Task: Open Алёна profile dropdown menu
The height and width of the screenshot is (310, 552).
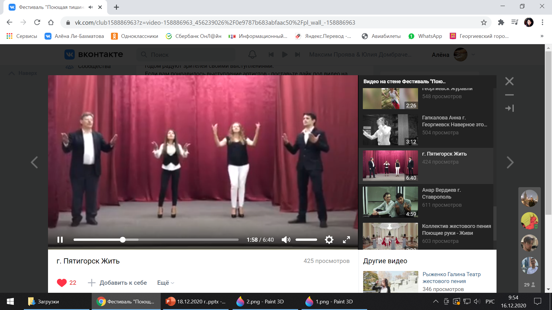Action: 453,55
